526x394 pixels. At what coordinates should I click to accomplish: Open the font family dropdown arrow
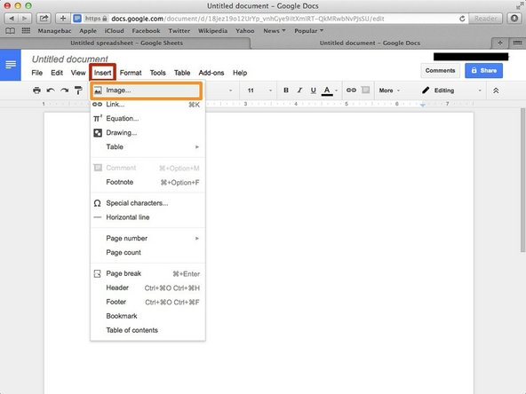click(230, 91)
